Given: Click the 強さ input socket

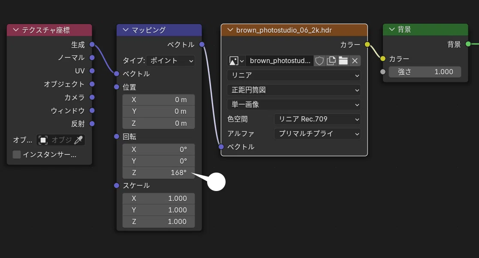Looking at the screenshot, I should [383, 72].
